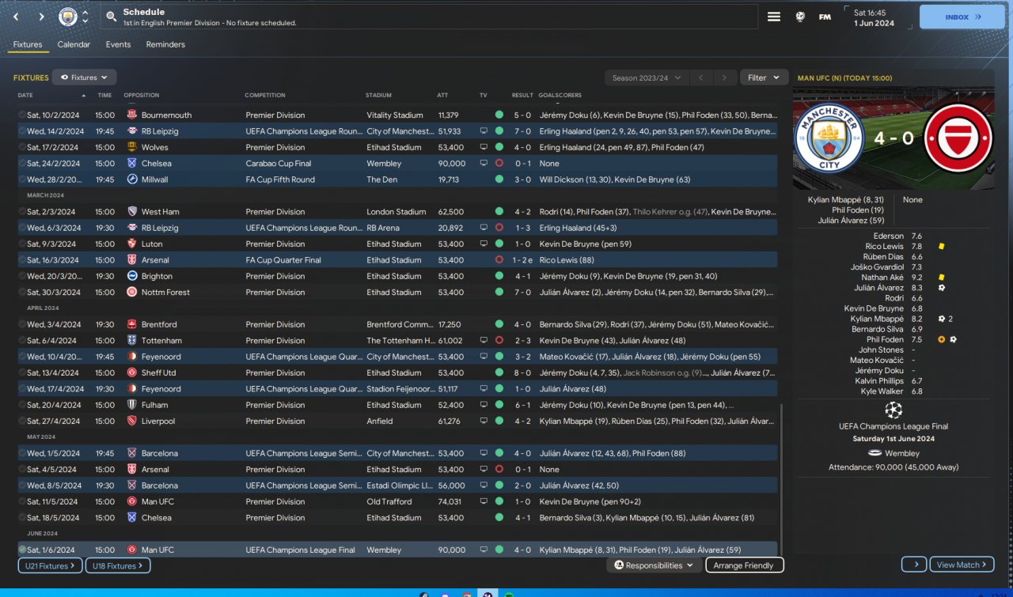Click the fixtures list vertical scrollbar

[781, 479]
